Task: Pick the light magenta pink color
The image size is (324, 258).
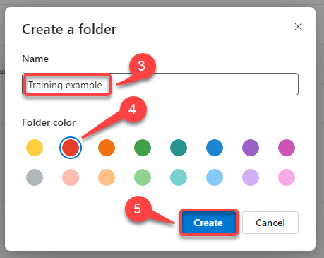Action: (287, 177)
